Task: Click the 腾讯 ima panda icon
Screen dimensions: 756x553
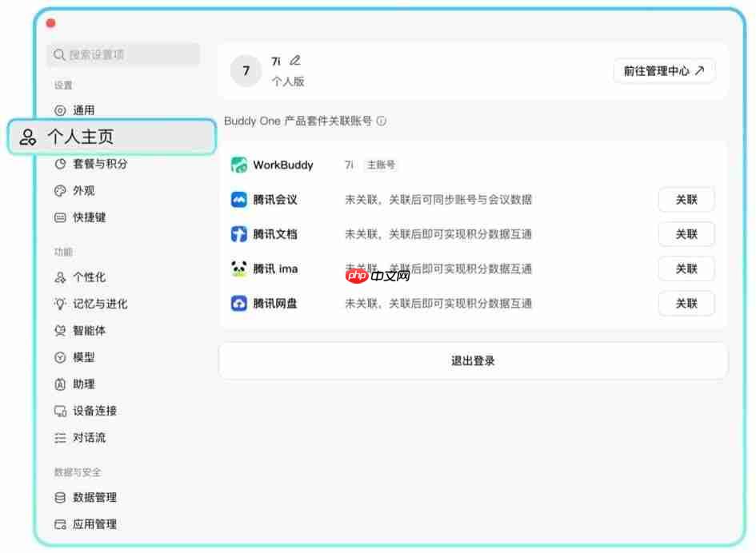Action: click(238, 269)
